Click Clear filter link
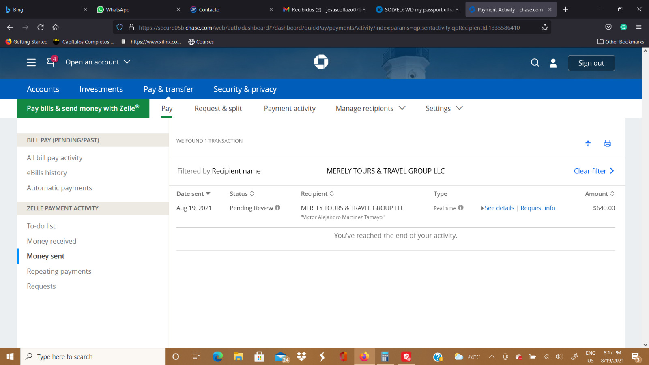Image resolution: width=649 pixels, height=365 pixels. pos(594,171)
